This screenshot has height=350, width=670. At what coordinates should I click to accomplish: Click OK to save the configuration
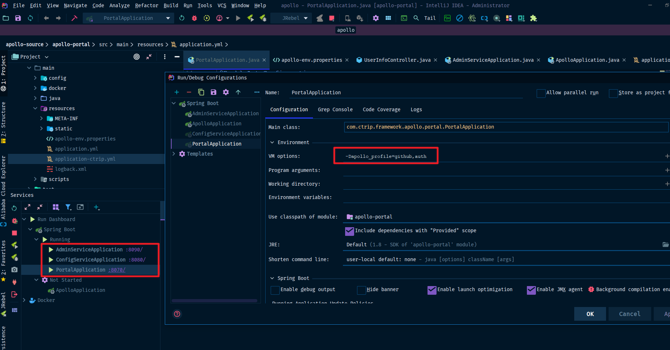pyautogui.click(x=590, y=314)
